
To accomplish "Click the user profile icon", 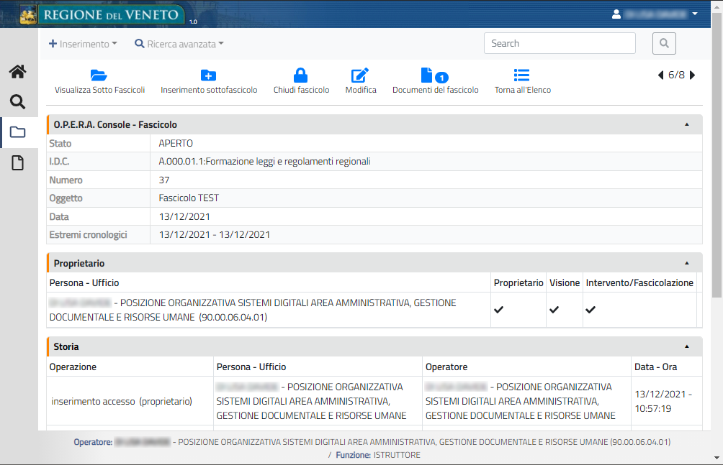I will click(616, 14).
